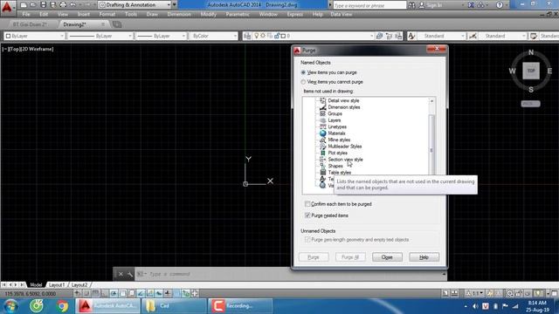
Task: Click the volume speaker icon in system tray
Action: pyautogui.click(x=475, y=306)
